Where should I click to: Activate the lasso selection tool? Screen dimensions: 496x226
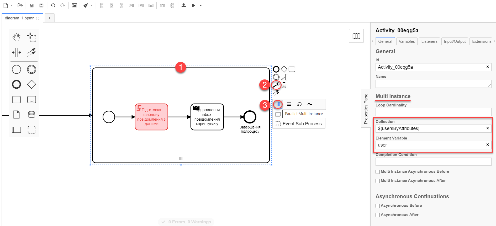click(31, 37)
